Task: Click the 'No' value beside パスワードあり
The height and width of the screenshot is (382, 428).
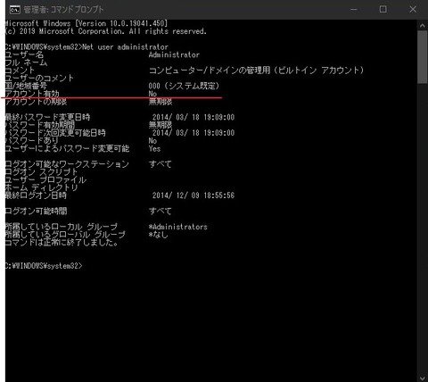Action: tap(152, 141)
